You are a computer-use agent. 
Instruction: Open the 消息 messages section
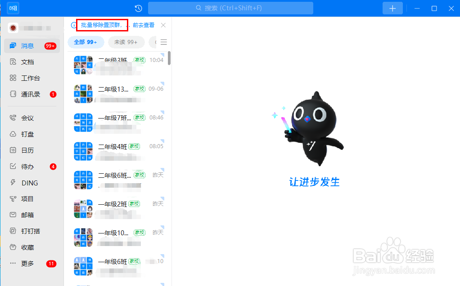pos(32,46)
